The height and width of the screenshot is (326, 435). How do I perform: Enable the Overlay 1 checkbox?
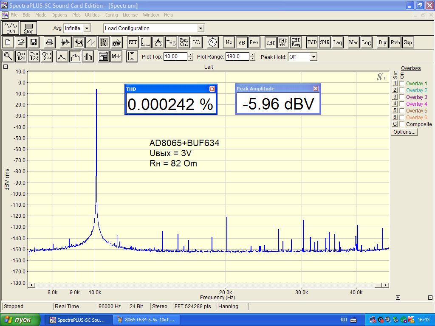click(402, 84)
